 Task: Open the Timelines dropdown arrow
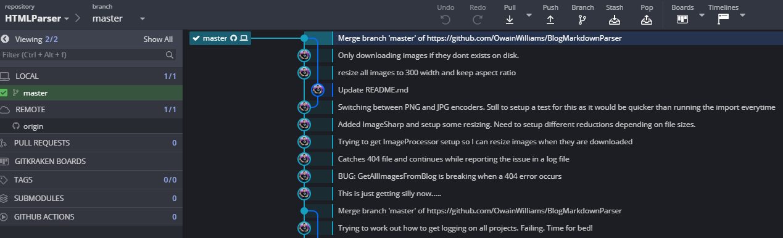click(x=742, y=15)
